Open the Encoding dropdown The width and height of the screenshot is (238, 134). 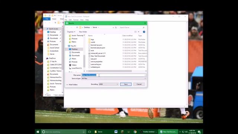coord(108,84)
